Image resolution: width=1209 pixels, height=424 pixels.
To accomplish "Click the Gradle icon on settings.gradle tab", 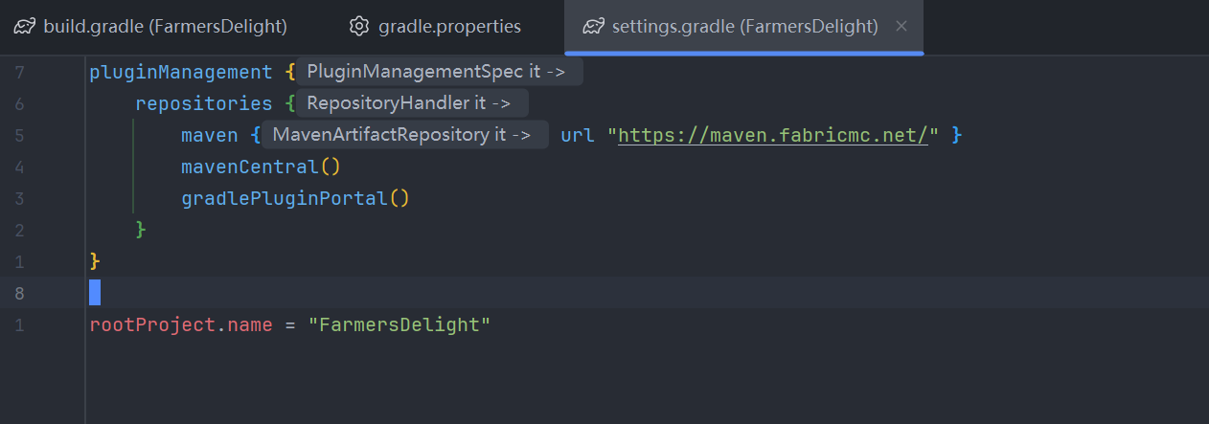I will pos(594,27).
